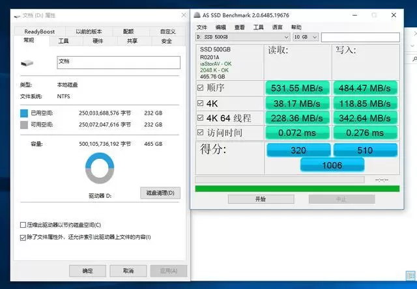The image size is (417, 289).
Task: Click the 磁盘清理(D) disk cleanup button
Action: 160,193
